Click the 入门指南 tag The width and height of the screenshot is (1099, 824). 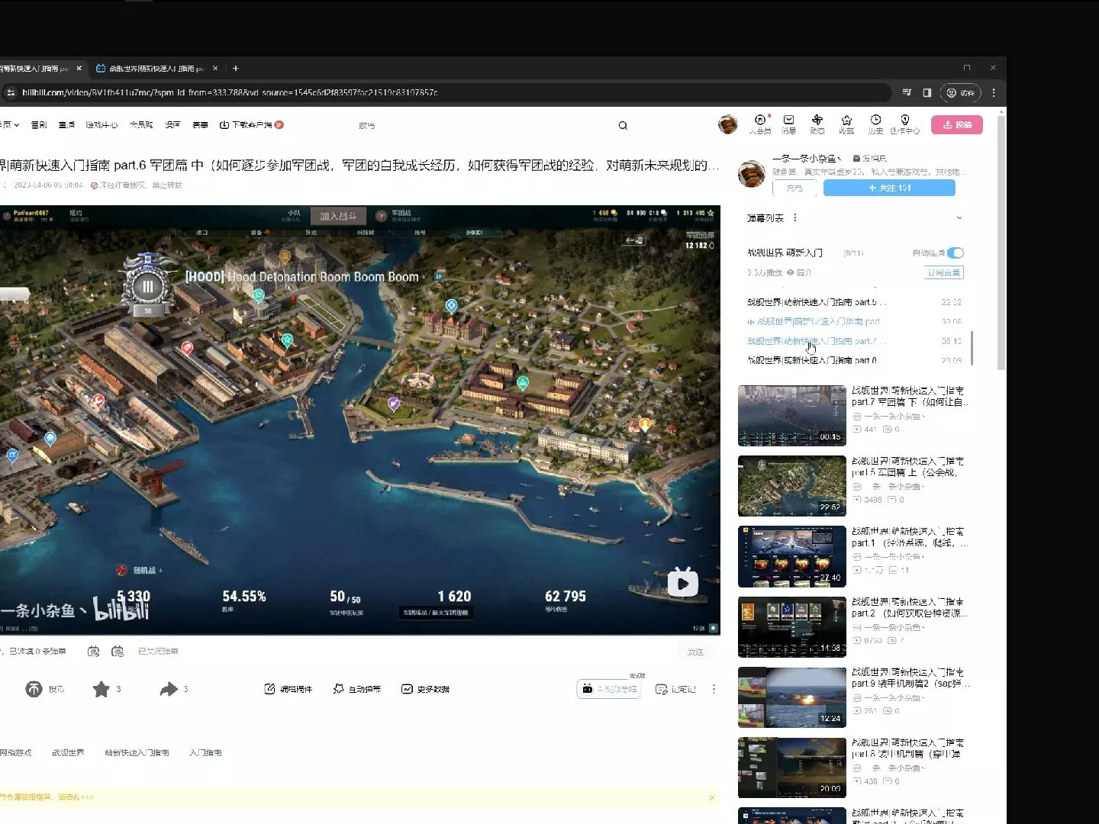(x=205, y=753)
